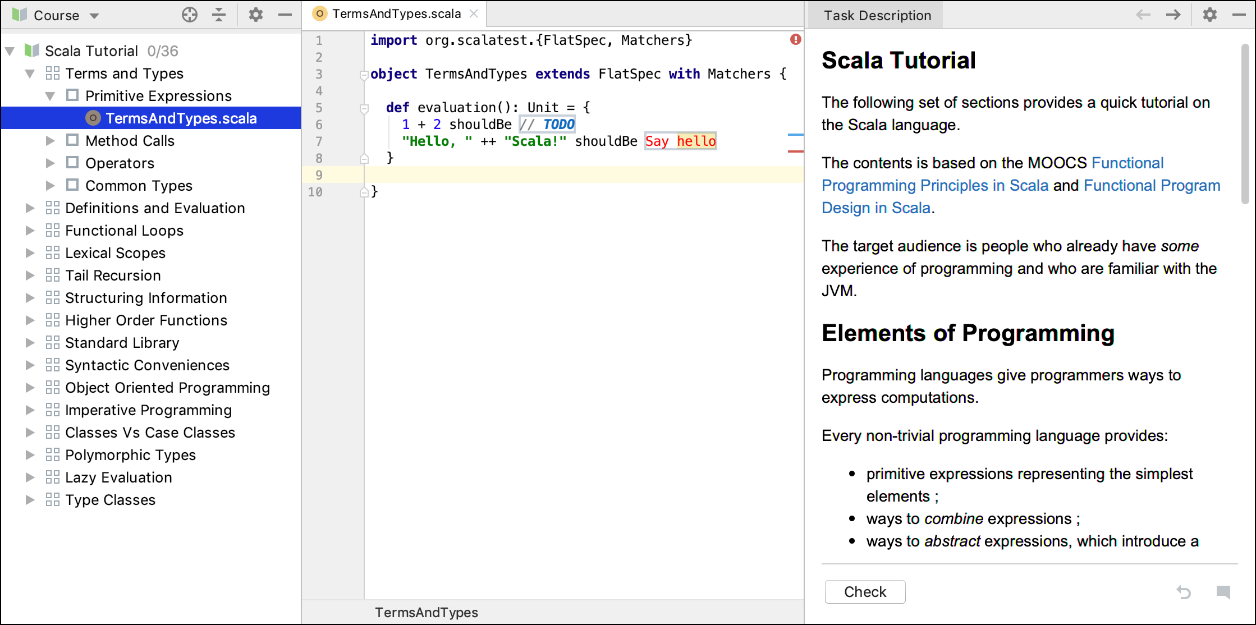Click Structuring Information section grid icon

(53, 297)
